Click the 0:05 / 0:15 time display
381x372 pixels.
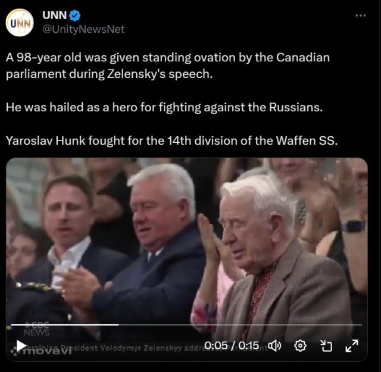[x=232, y=345]
